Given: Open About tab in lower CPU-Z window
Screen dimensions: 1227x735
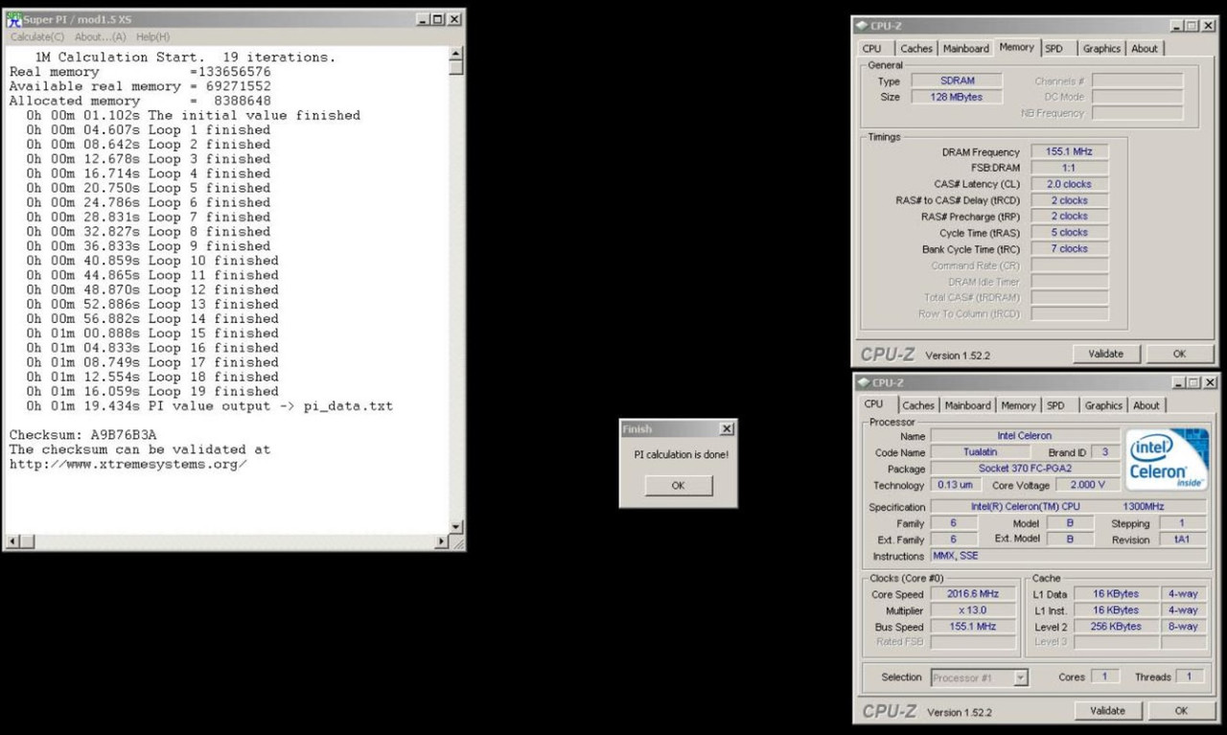Looking at the screenshot, I should tap(1146, 405).
